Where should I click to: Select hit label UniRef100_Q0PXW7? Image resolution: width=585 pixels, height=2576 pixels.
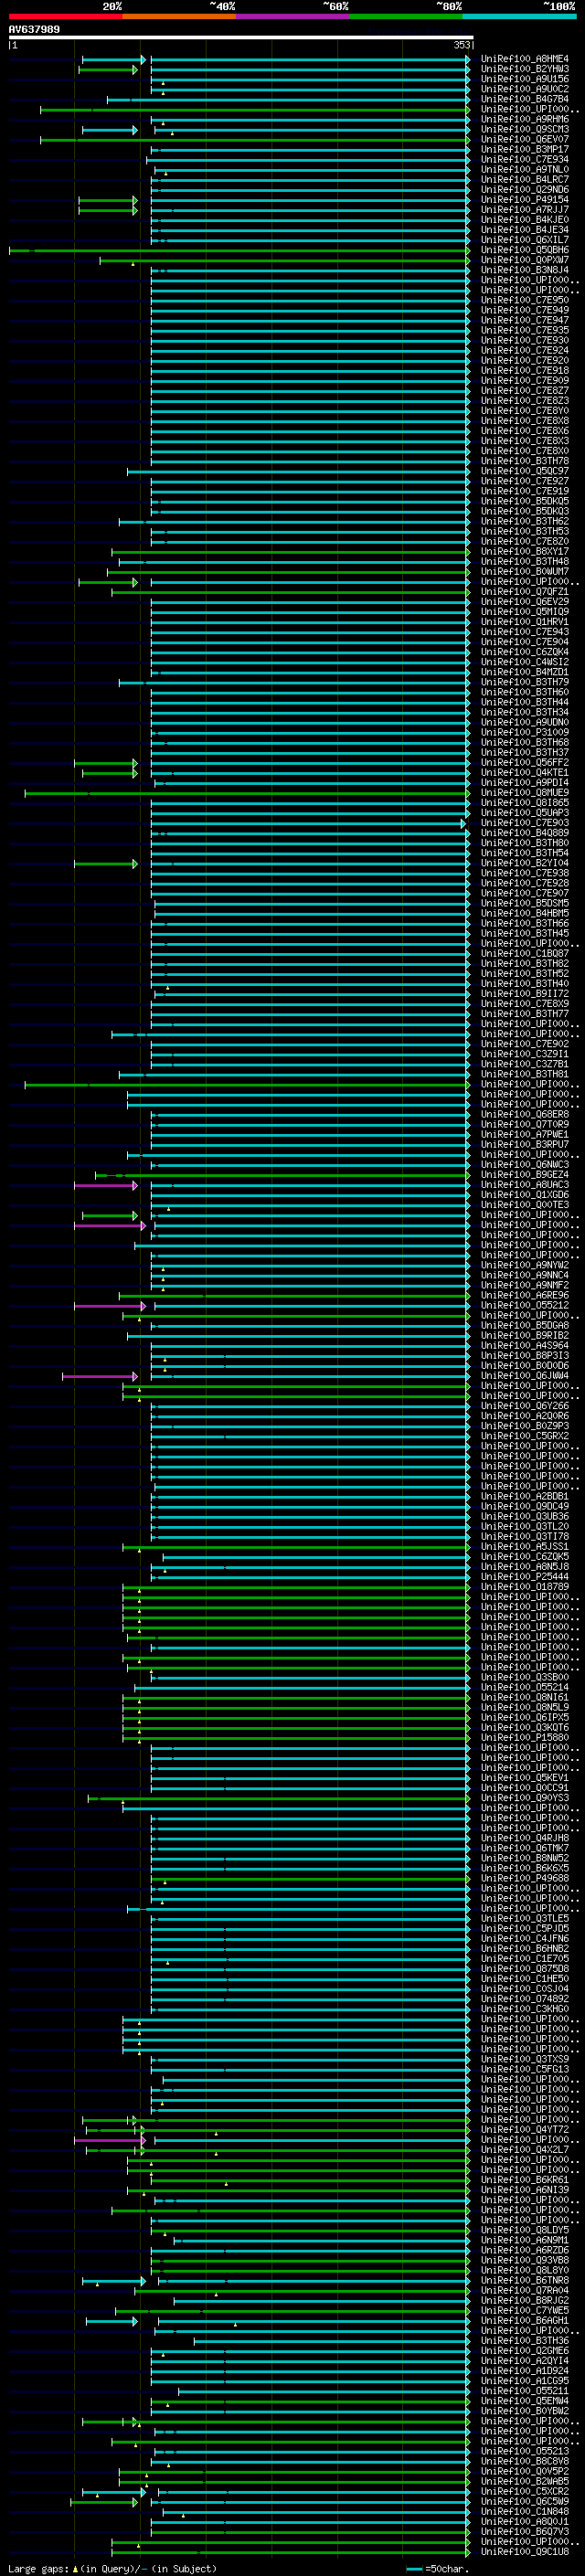(525, 260)
